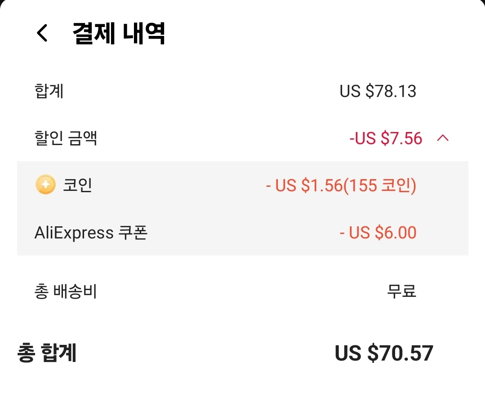Tap the AliExpress 쿠폰 label
The width and height of the screenshot is (485, 401).
(x=91, y=233)
